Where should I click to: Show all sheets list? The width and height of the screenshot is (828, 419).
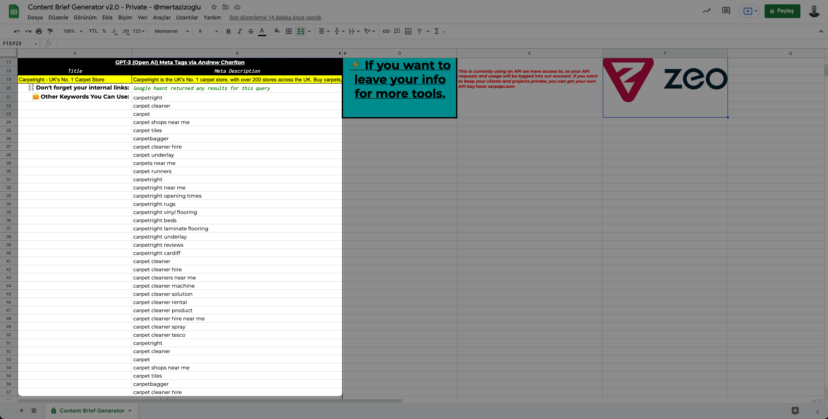point(34,411)
